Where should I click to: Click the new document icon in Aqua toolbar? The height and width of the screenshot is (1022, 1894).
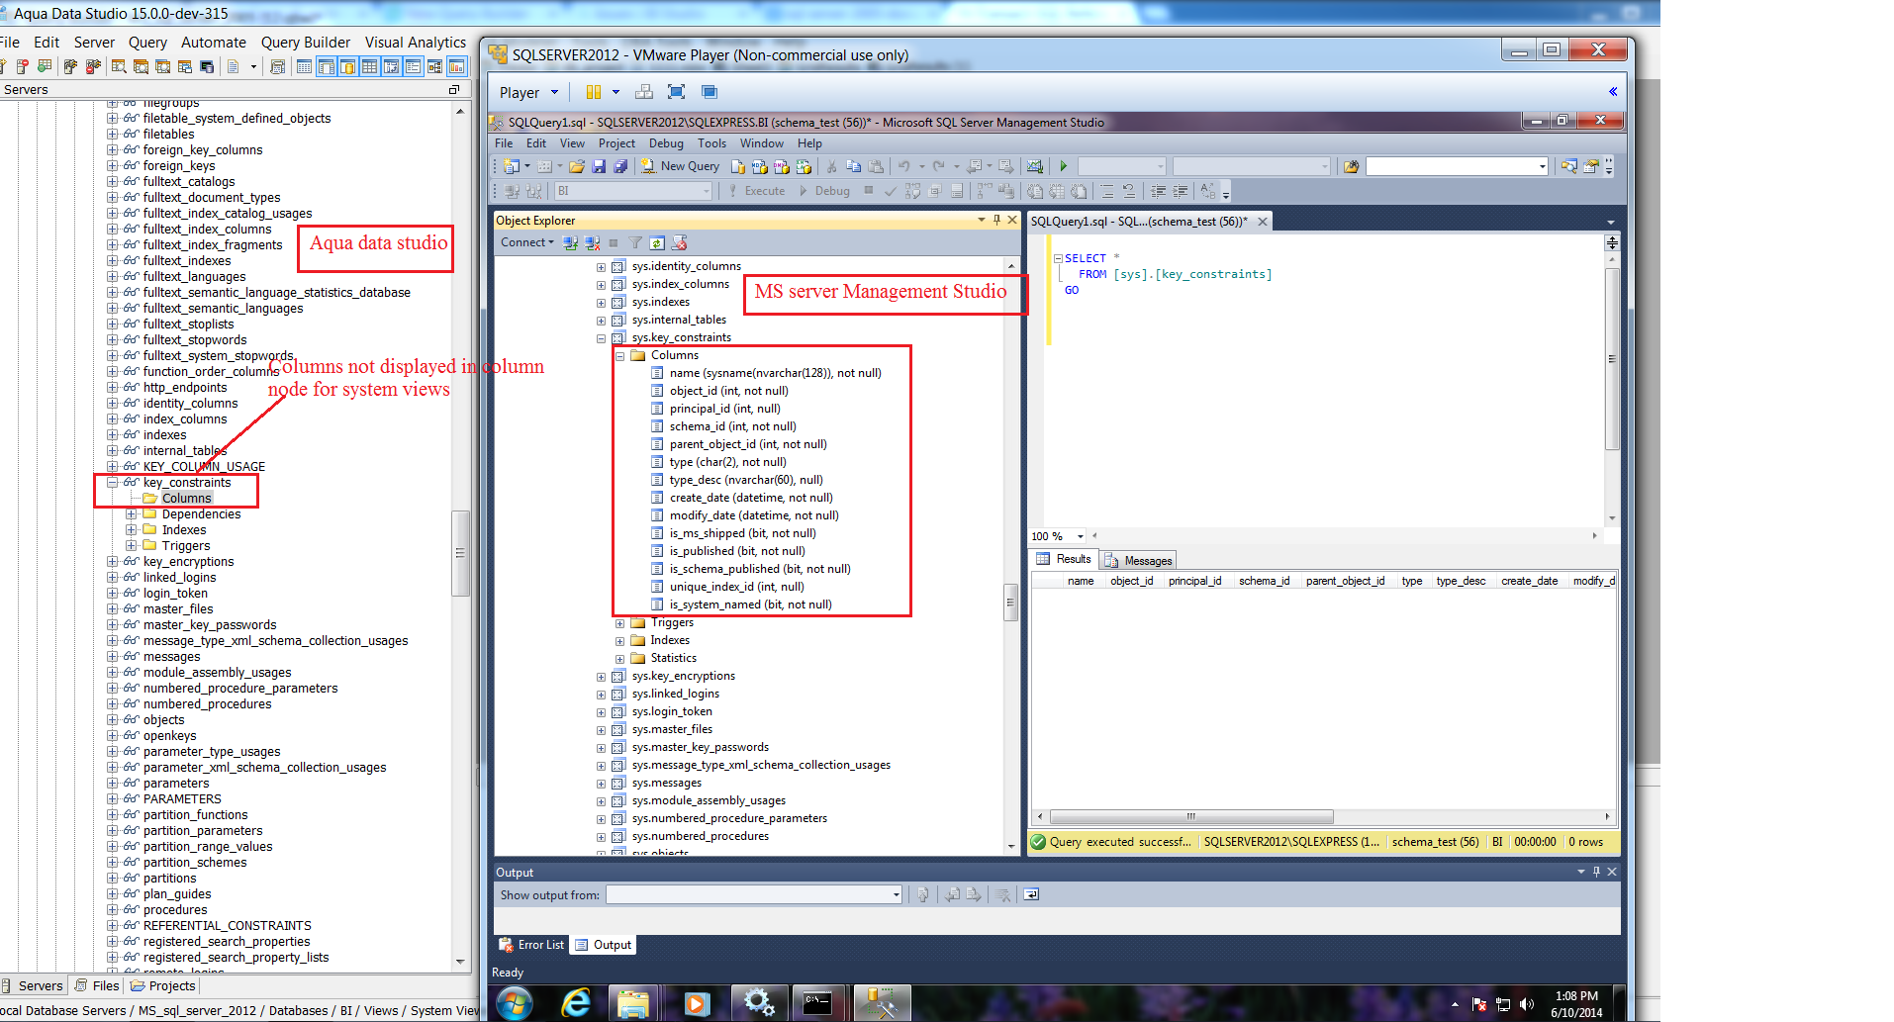(x=234, y=66)
